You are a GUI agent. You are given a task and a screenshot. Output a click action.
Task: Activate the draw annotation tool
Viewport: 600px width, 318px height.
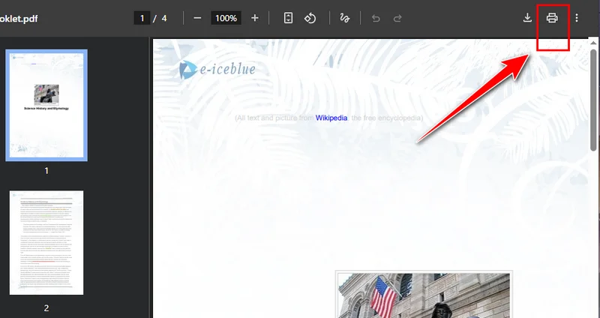345,18
